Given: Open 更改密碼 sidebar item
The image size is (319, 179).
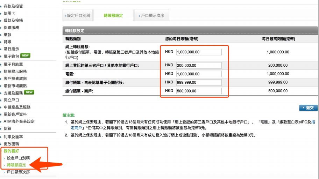Looking at the screenshot, I should click(x=12, y=144).
